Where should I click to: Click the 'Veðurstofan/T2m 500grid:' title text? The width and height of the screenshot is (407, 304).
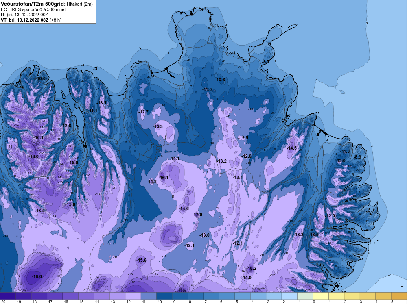coord(33,4)
